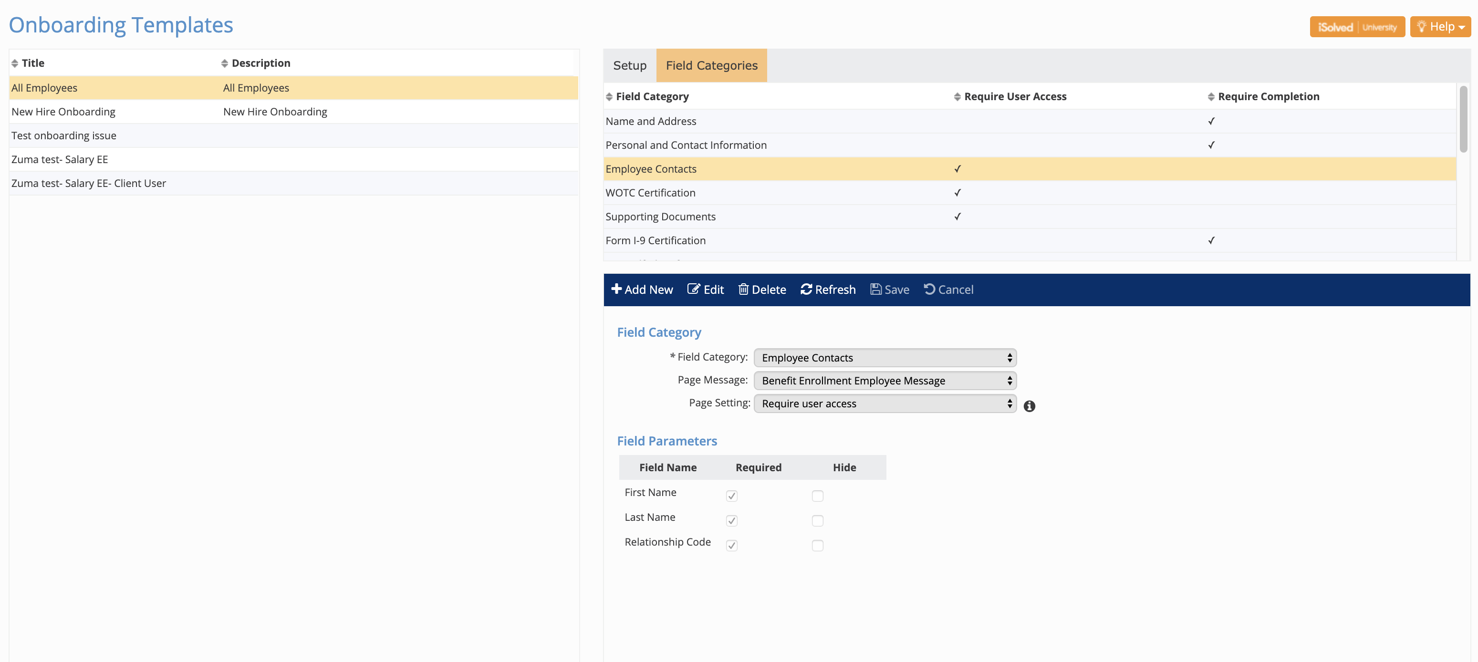The image size is (1478, 662).
Task: Select the Edit pencil icon
Action: [694, 289]
